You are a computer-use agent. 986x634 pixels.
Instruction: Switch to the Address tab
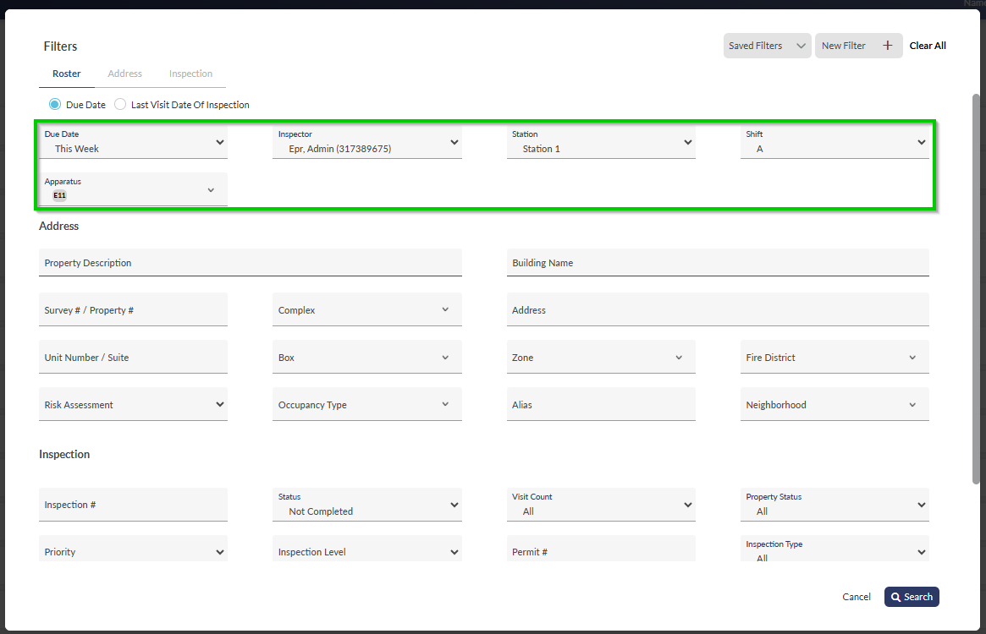tap(124, 74)
